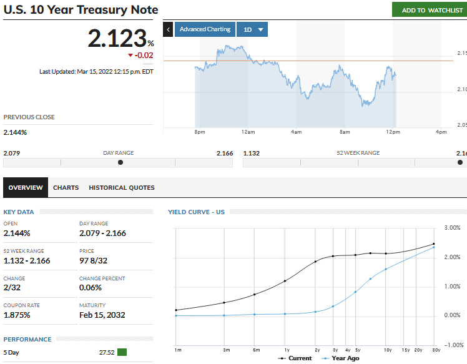Select the Overview tab
Image resolution: width=467 pixels, height=364 pixels.
26,188
